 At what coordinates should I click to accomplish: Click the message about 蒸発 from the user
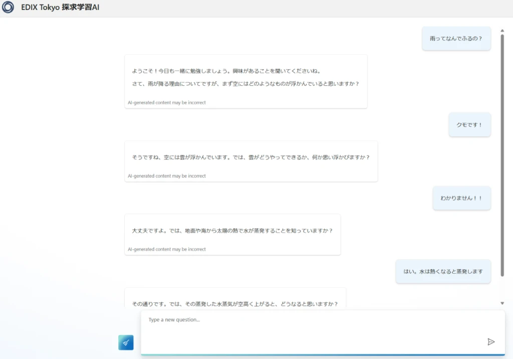tap(443, 271)
